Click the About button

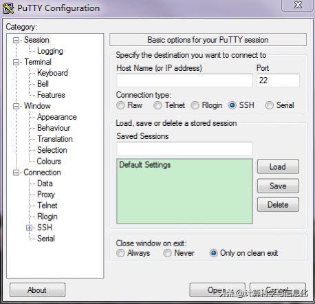click(x=37, y=290)
